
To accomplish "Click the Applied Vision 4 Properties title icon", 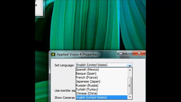I will (x=53, y=54).
